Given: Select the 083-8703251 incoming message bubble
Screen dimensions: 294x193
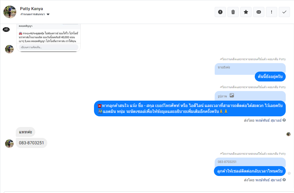Looking at the screenshot, I should (32, 143).
